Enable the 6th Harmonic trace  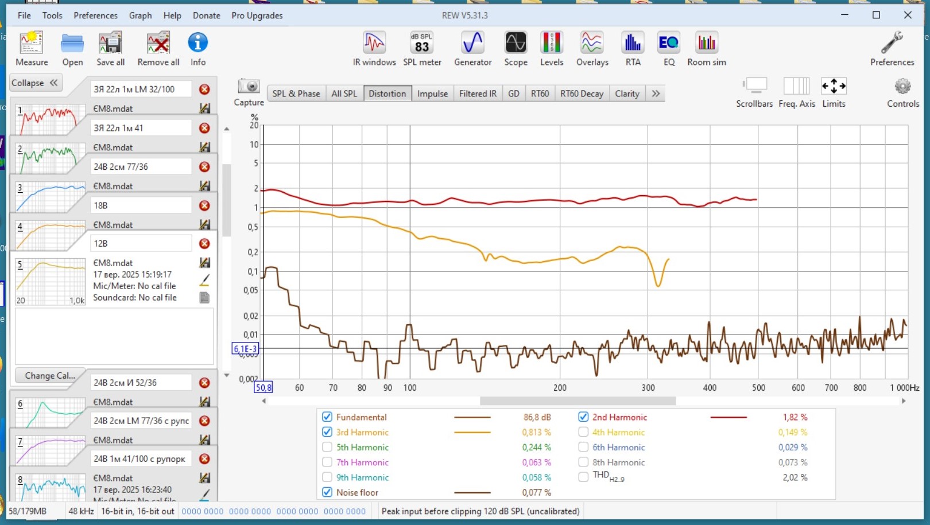(583, 447)
